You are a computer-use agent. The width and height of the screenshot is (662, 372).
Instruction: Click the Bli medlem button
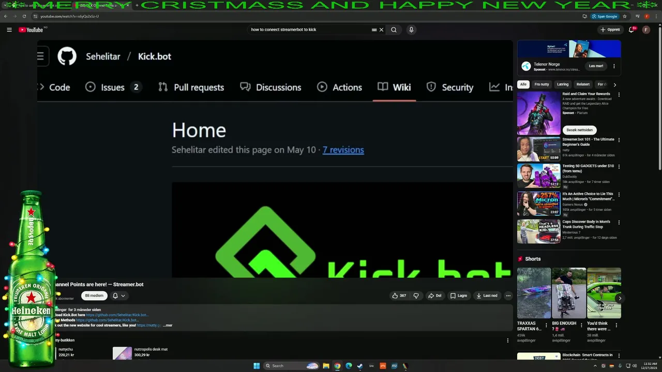point(94,296)
